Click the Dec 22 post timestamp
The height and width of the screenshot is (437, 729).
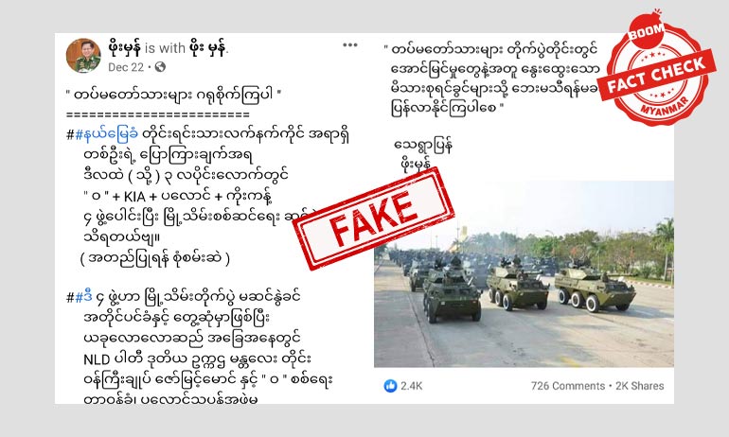126,67
